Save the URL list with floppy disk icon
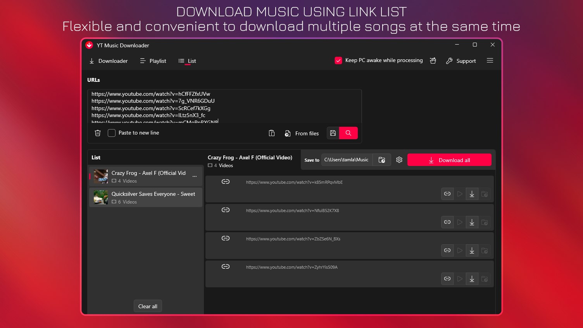 point(333,133)
